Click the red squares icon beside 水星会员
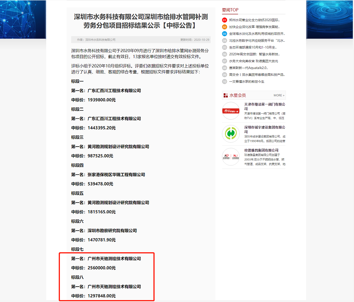 (x=226, y=95)
